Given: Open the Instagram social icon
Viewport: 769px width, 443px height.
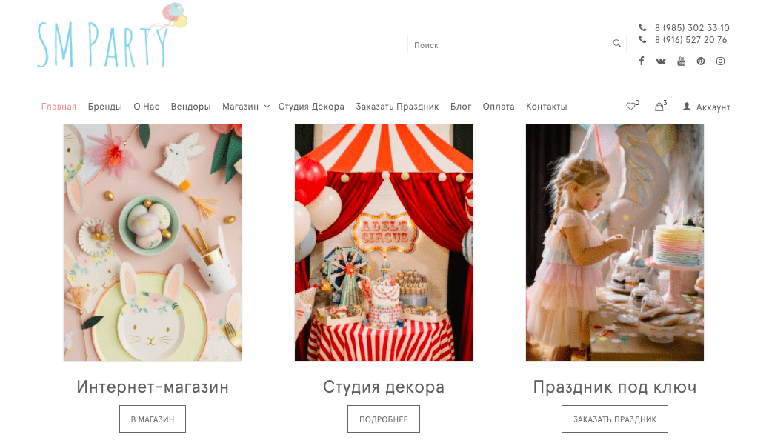Looking at the screenshot, I should coord(720,61).
